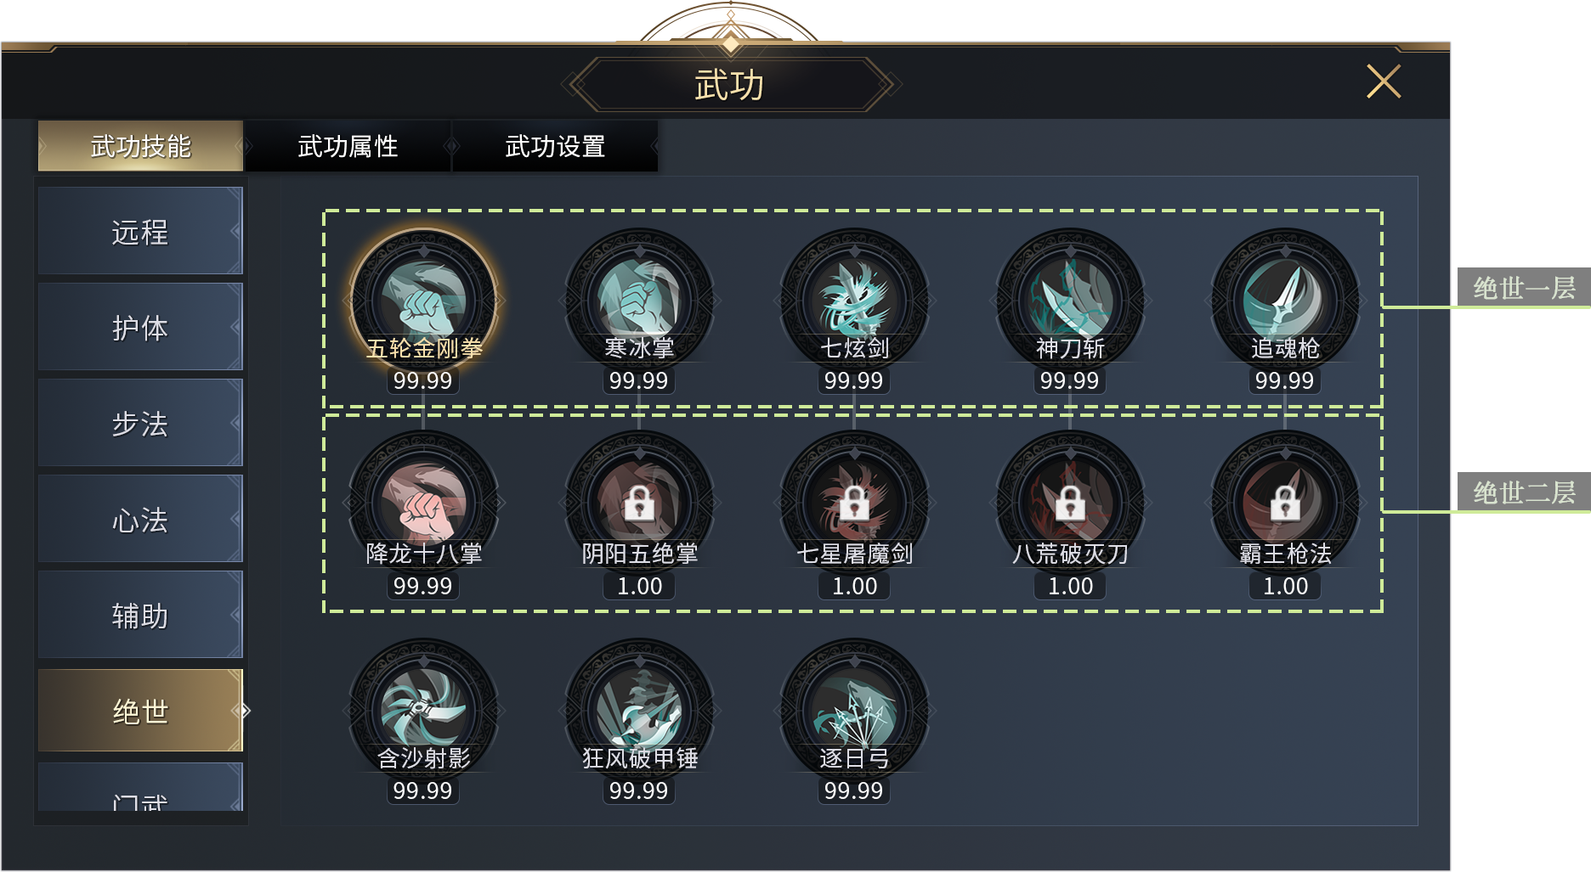The width and height of the screenshot is (1591, 872).
Task: Select the 辅助 sidebar category
Action: pos(140,615)
